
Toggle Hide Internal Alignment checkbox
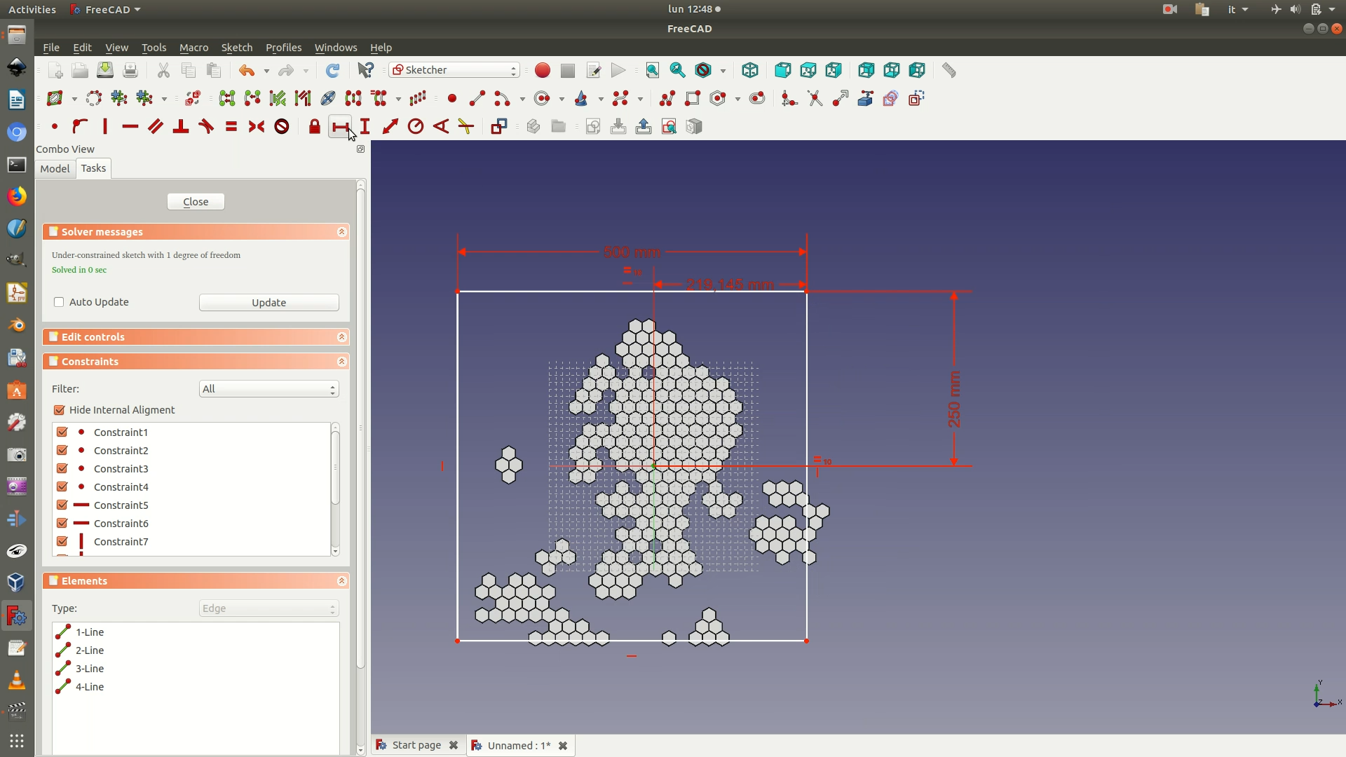(60, 410)
